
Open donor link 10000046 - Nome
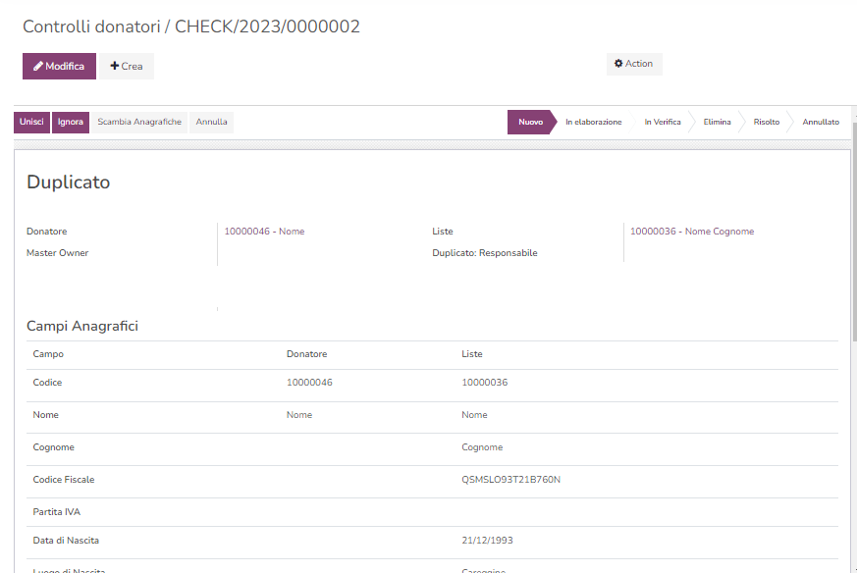(264, 232)
